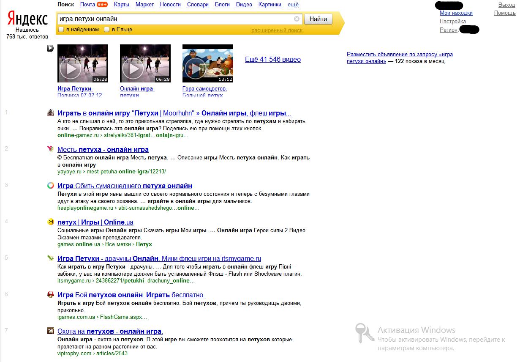Switch to the Блоги tab
This screenshot has width=520, height=362.
click(x=222, y=5)
